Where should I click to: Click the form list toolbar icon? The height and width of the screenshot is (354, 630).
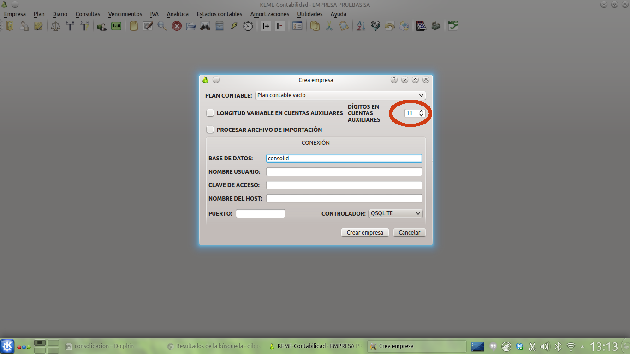[297, 26]
